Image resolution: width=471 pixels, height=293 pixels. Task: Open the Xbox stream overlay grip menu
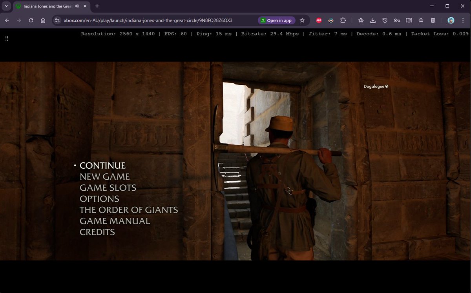[x=7, y=38]
